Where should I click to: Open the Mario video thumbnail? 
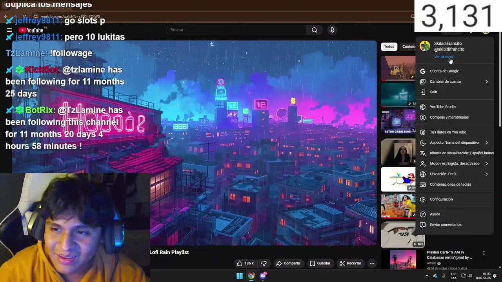[398, 179]
